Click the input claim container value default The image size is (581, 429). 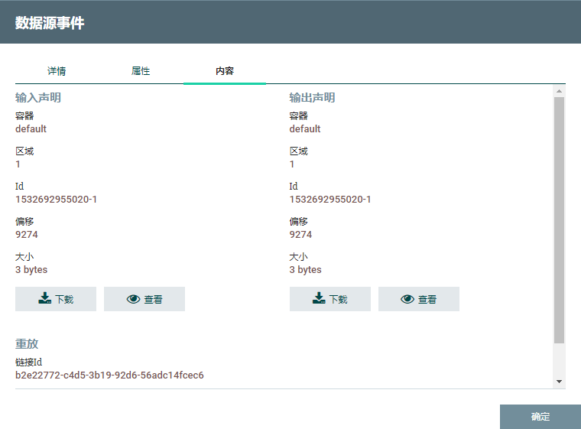[31, 129]
